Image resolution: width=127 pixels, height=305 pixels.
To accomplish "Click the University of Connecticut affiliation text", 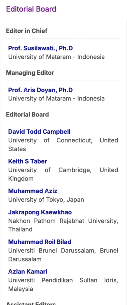I will pos(63,144).
